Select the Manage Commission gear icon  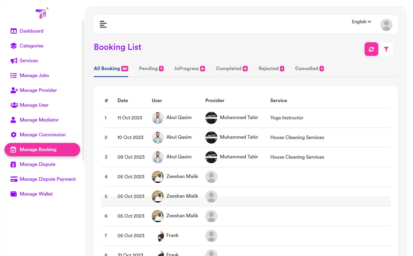point(14,134)
